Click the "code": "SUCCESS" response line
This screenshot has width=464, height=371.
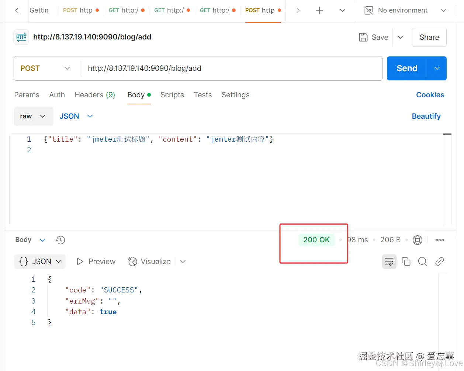click(x=104, y=290)
